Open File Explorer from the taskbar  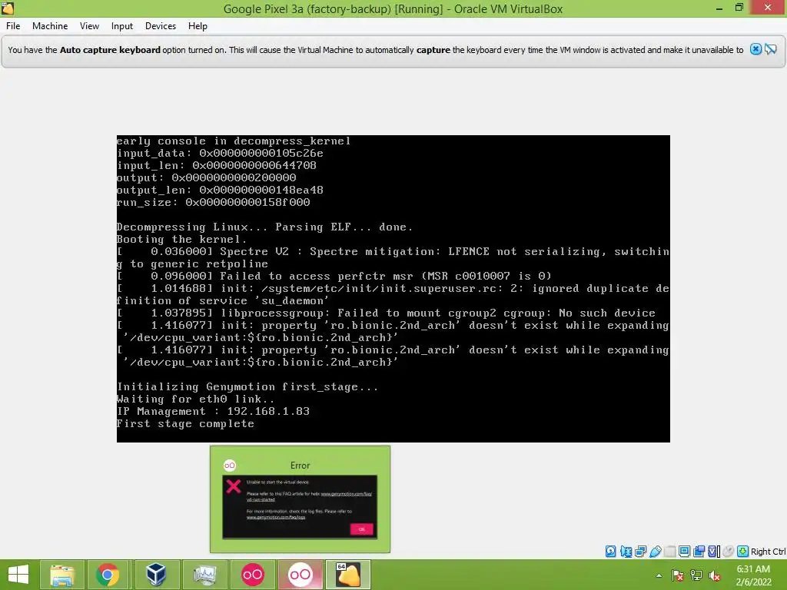point(61,575)
